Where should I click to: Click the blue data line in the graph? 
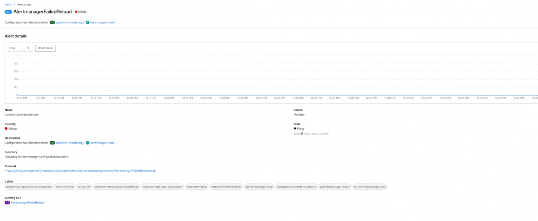278,95
